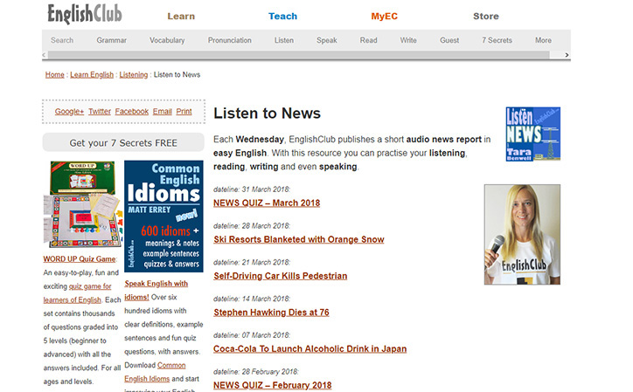Share the page on Twitter

pyautogui.click(x=100, y=111)
